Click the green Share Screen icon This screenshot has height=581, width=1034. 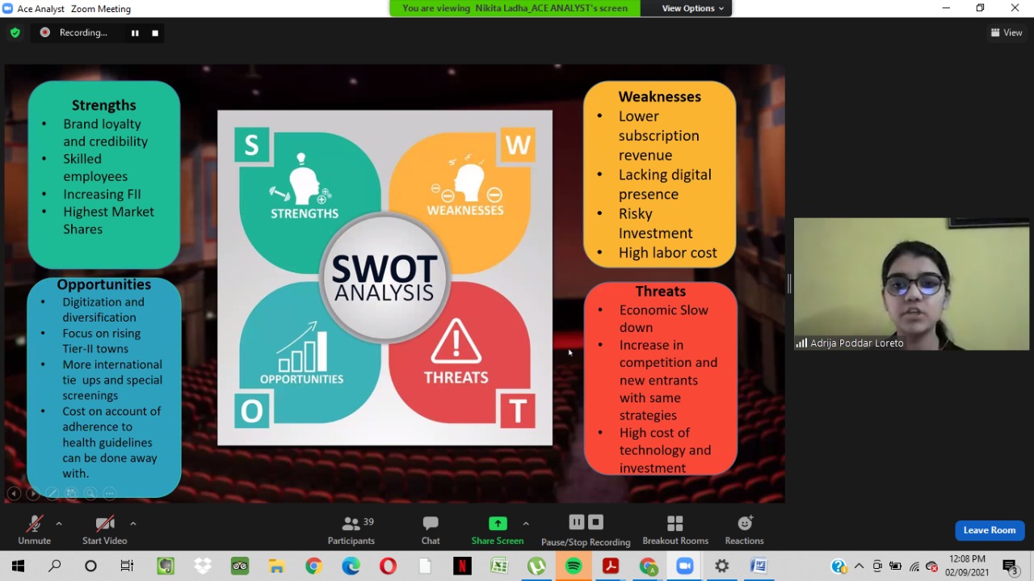click(498, 524)
